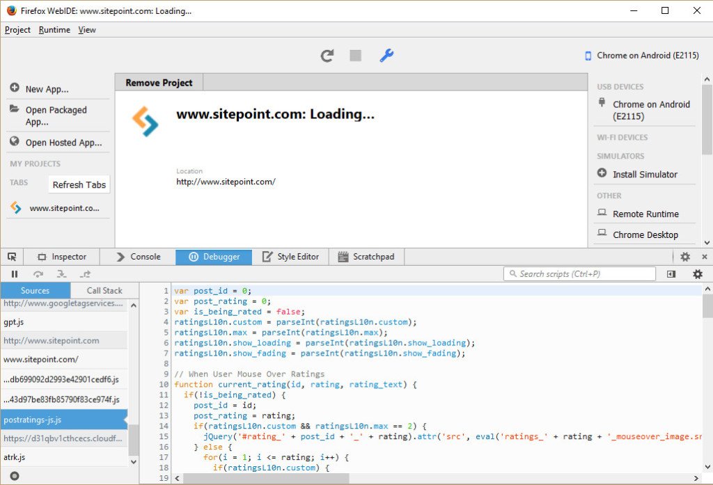This screenshot has height=485, width=713.
Task: Close the developer toolbox
Action: tap(705, 257)
